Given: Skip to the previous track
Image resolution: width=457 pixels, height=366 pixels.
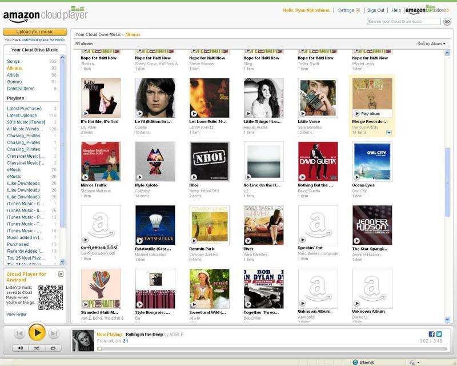Looking at the screenshot, I should click(x=19, y=333).
